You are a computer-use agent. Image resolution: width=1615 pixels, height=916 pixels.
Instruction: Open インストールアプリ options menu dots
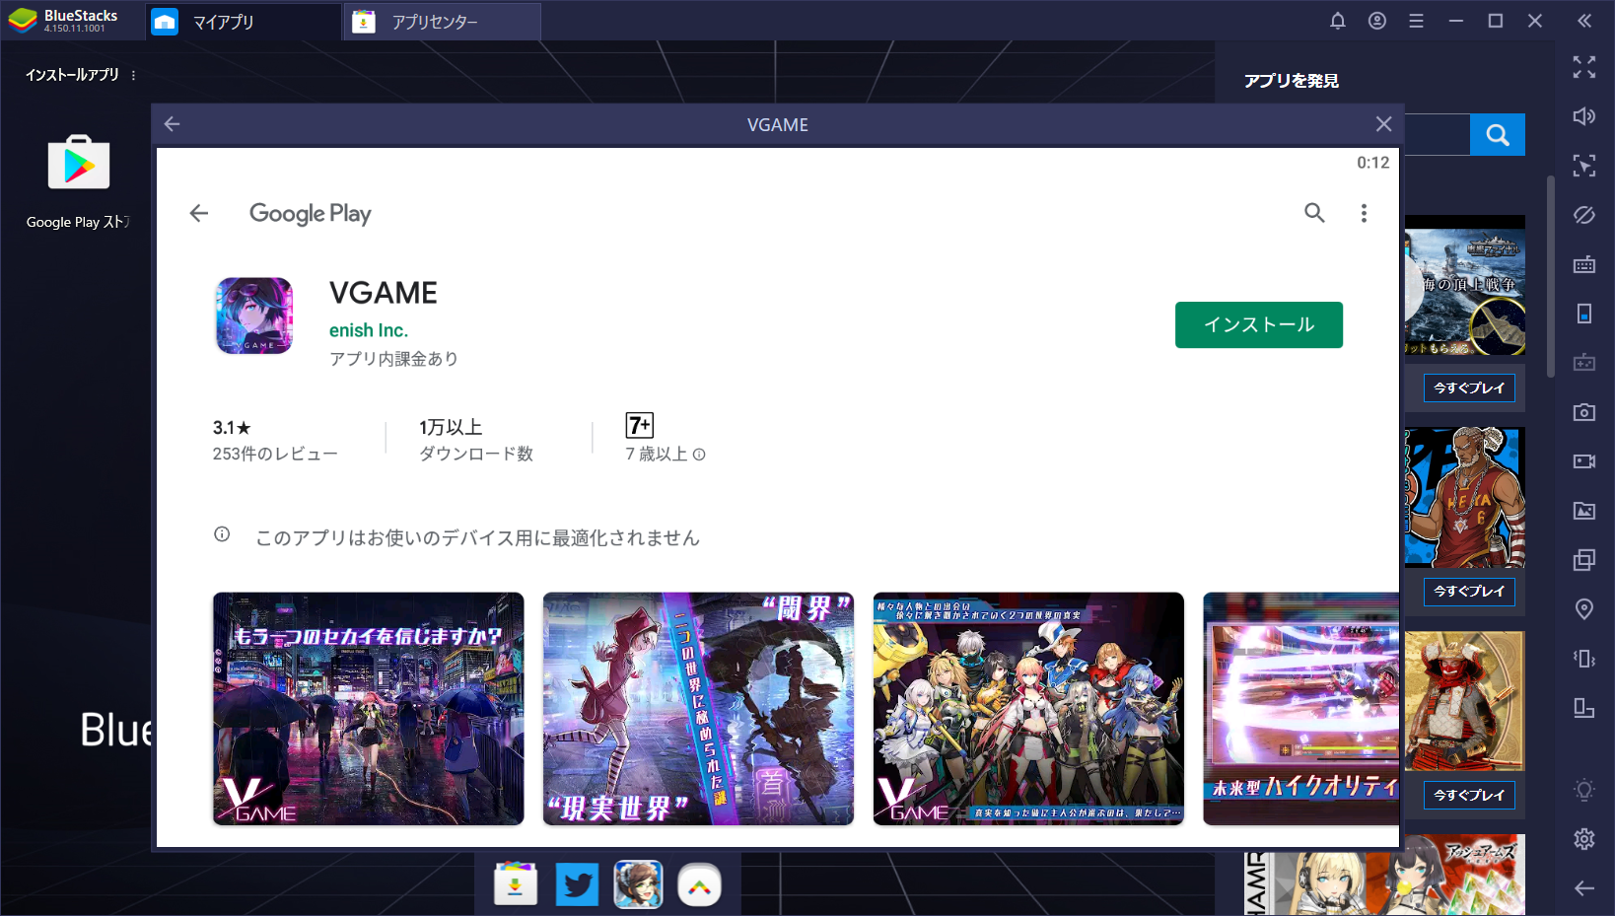coord(133,75)
